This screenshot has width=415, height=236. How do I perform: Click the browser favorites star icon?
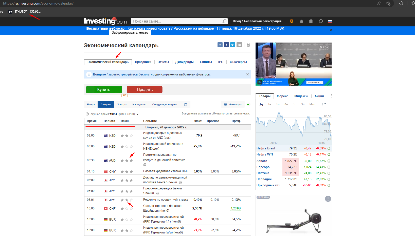[388, 3]
